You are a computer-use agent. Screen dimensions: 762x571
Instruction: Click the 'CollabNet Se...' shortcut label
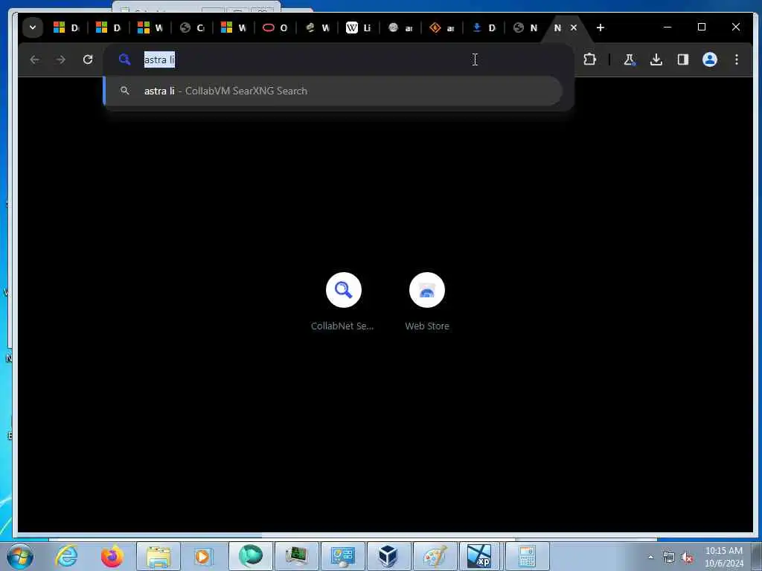tap(342, 326)
